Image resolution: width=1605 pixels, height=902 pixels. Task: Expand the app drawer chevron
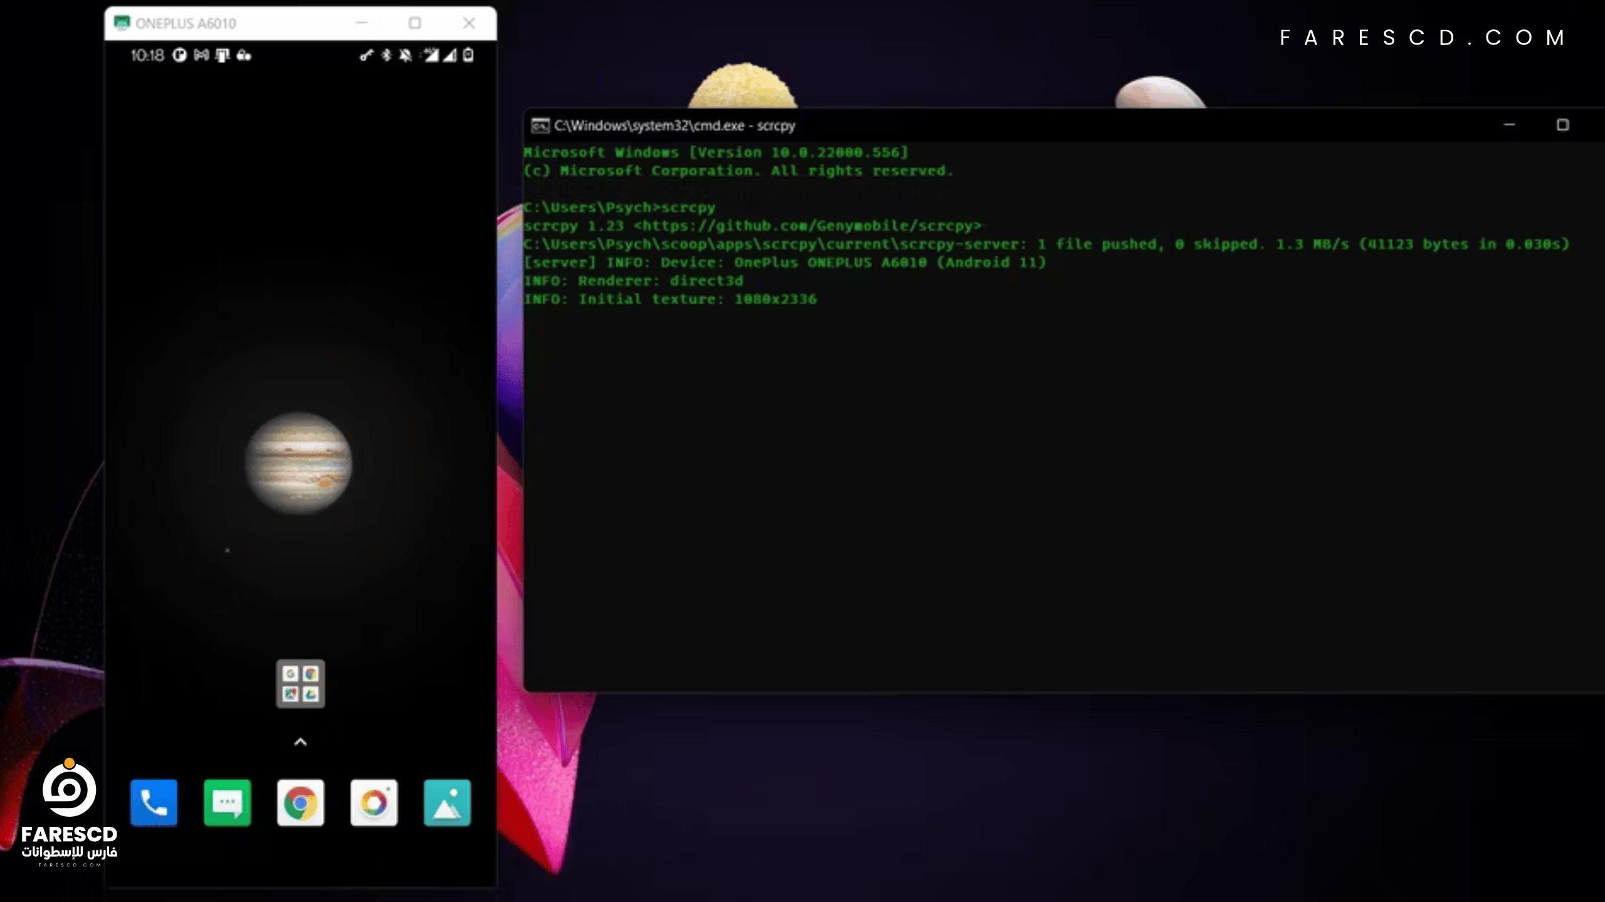point(300,742)
